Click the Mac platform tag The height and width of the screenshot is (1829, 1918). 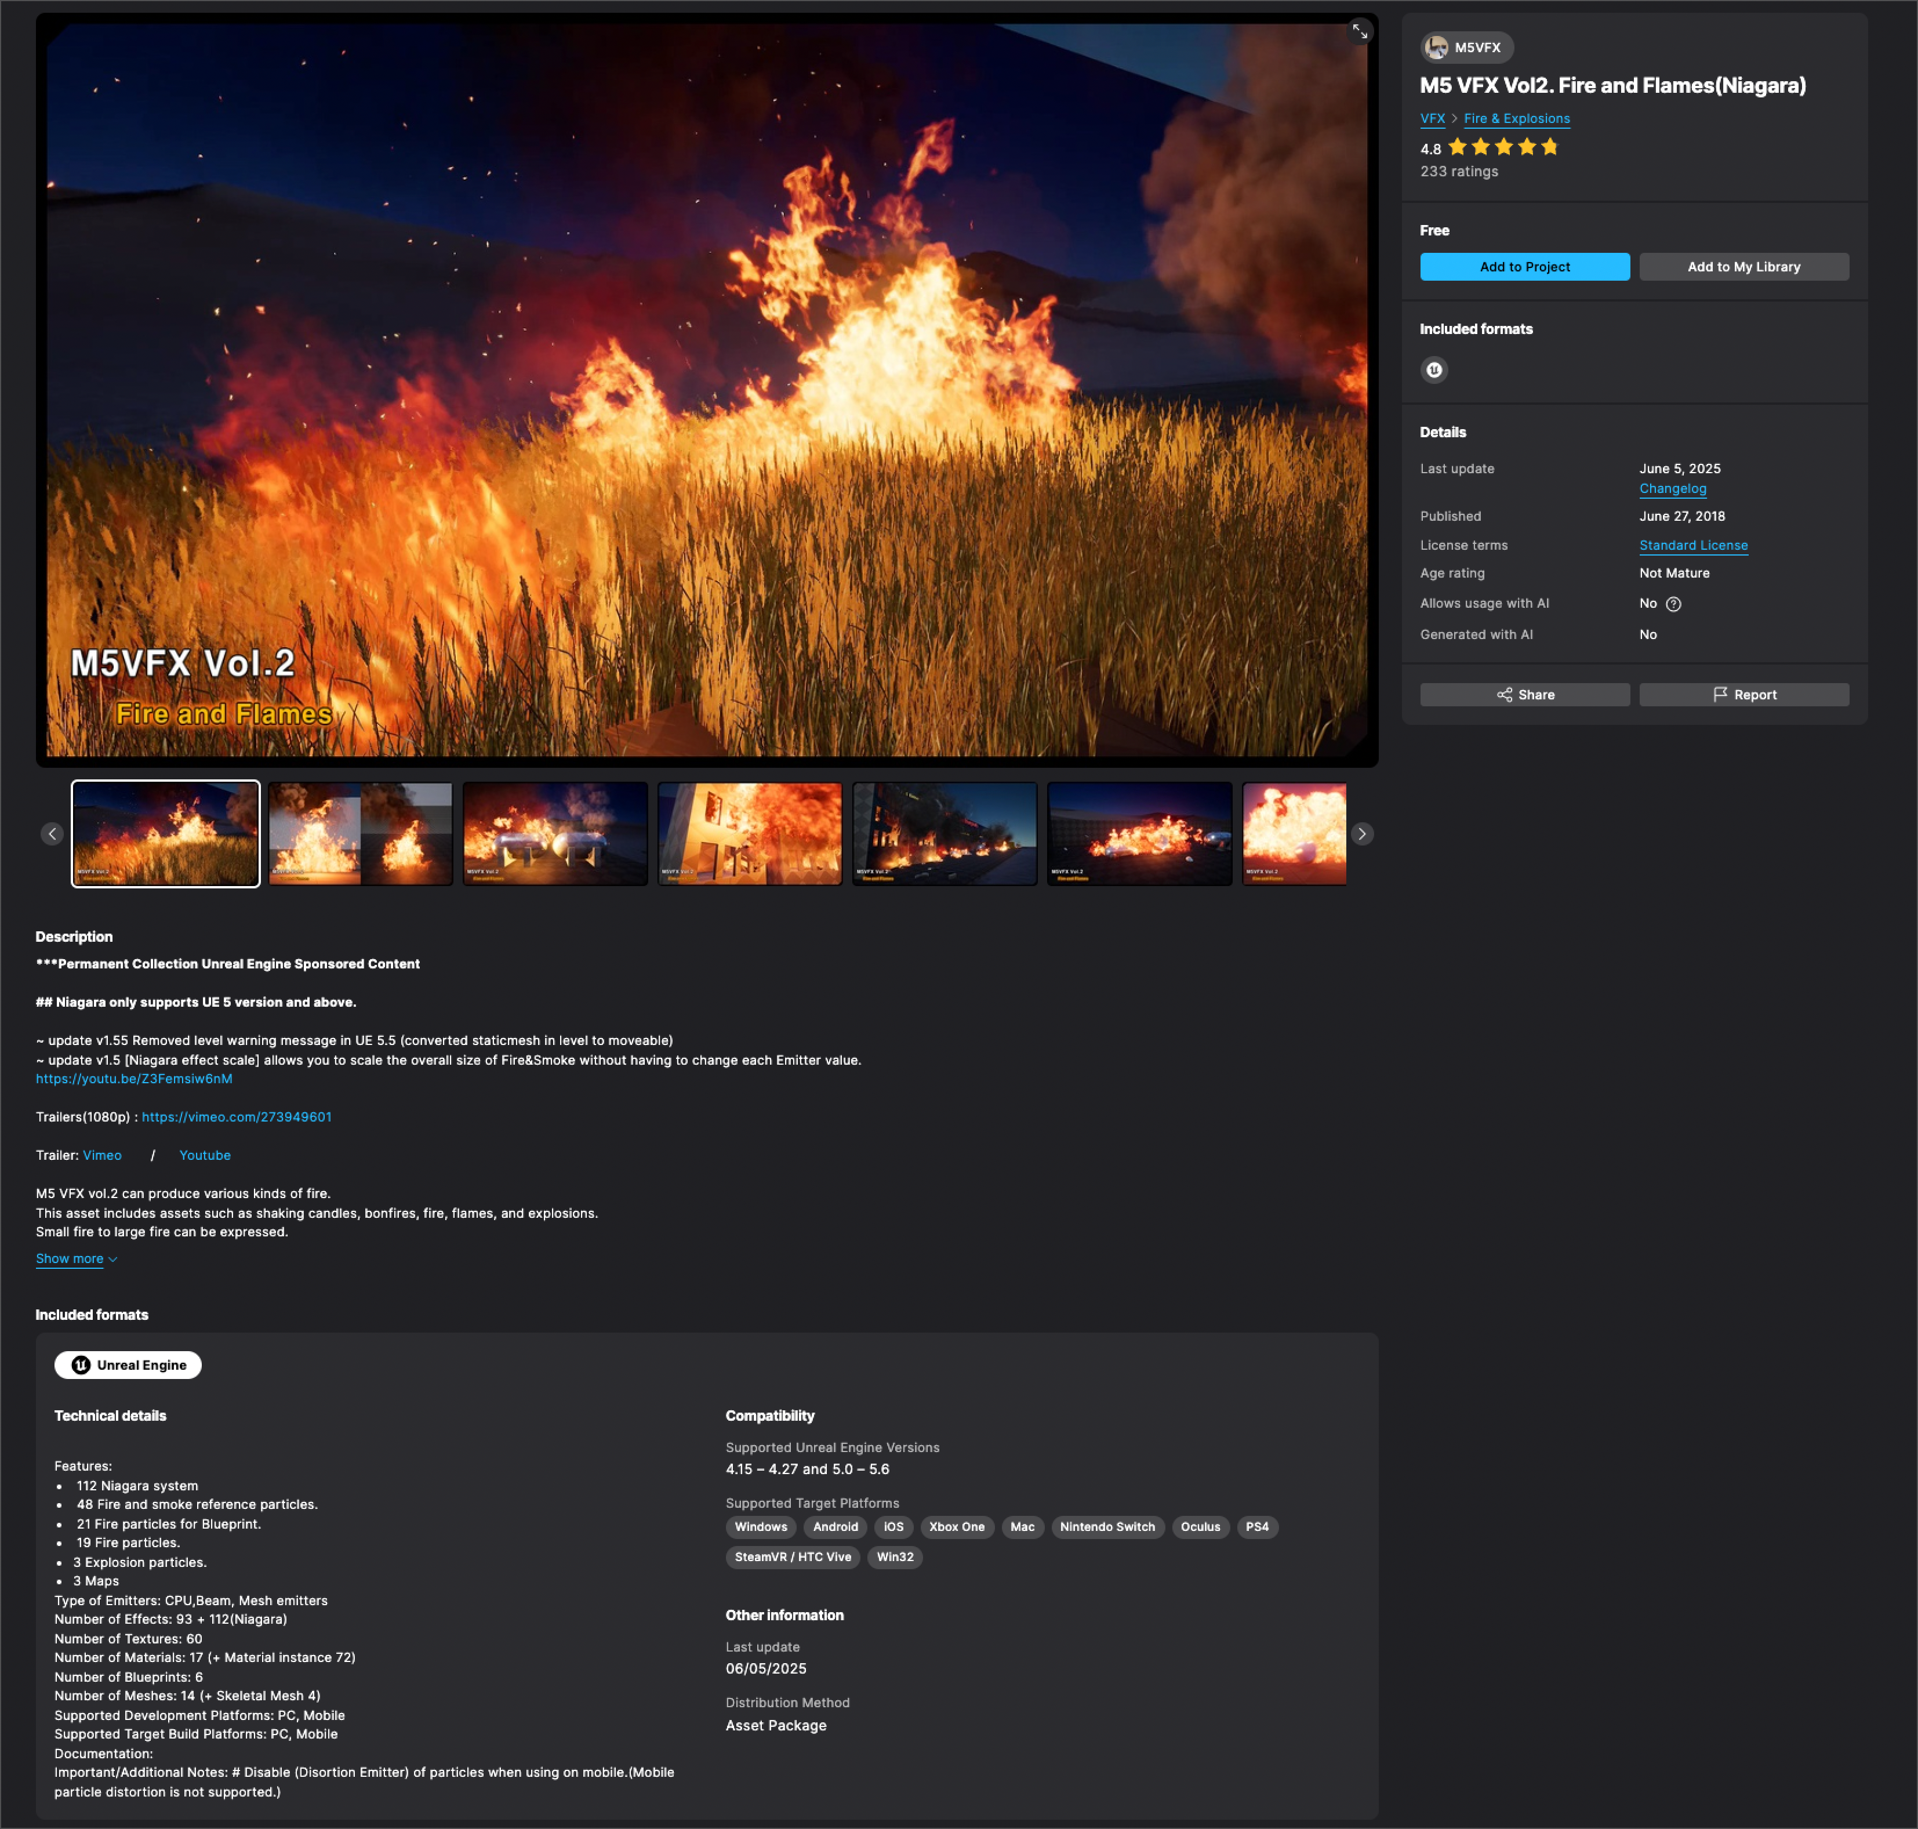[x=1022, y=1527]
